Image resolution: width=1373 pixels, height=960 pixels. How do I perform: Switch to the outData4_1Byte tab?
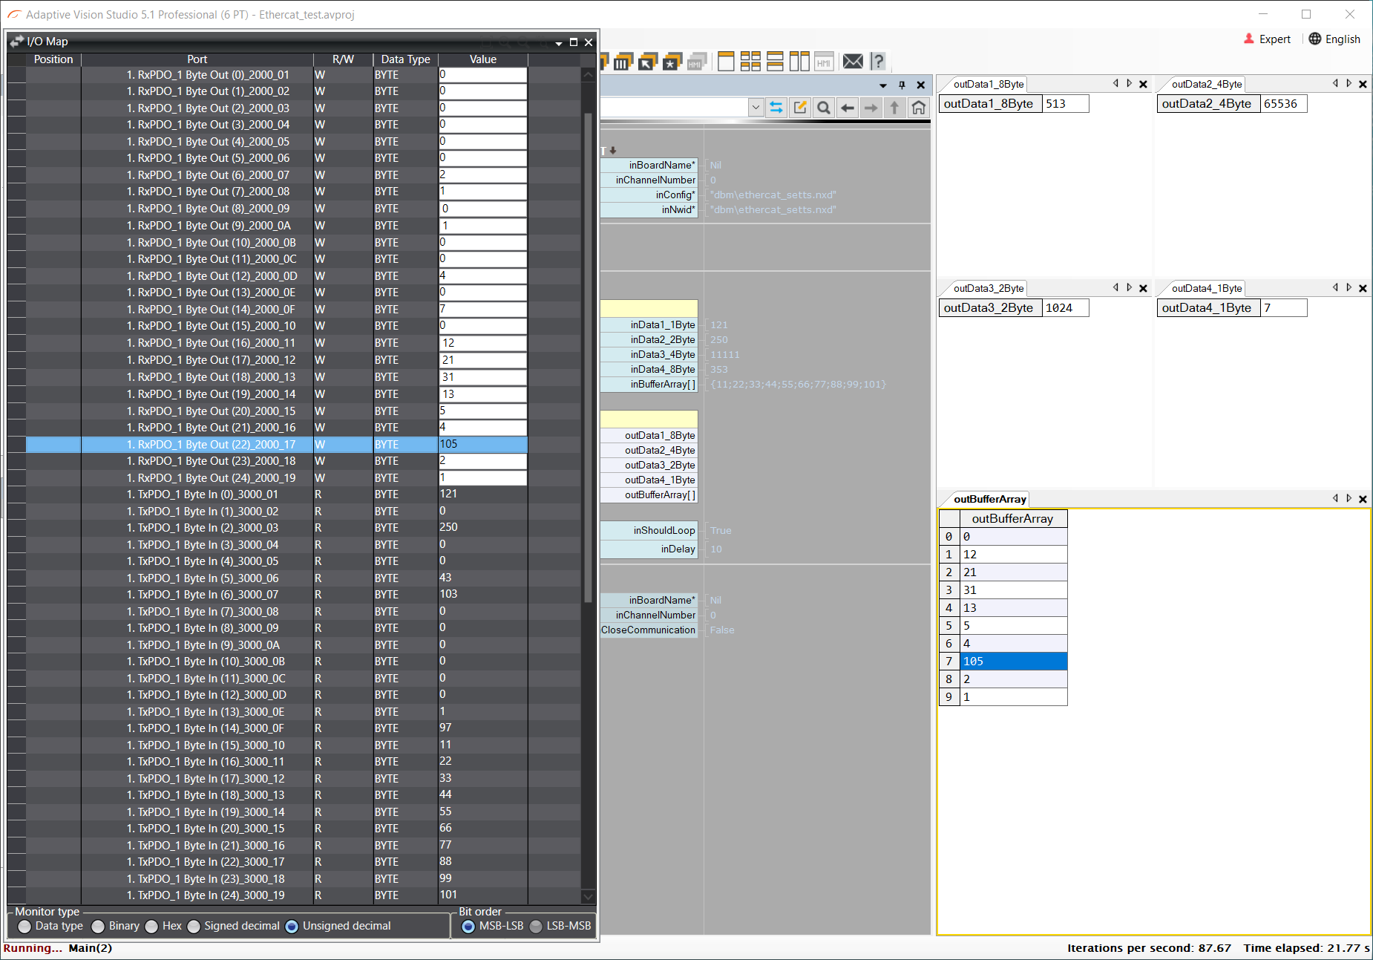click(x=1206, y=288)
